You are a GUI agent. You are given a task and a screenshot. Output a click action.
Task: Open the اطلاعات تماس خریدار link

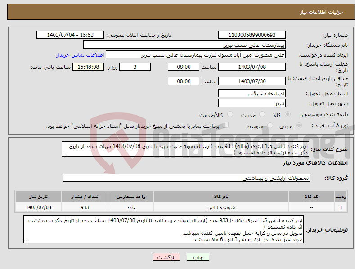tap(80, 55)
